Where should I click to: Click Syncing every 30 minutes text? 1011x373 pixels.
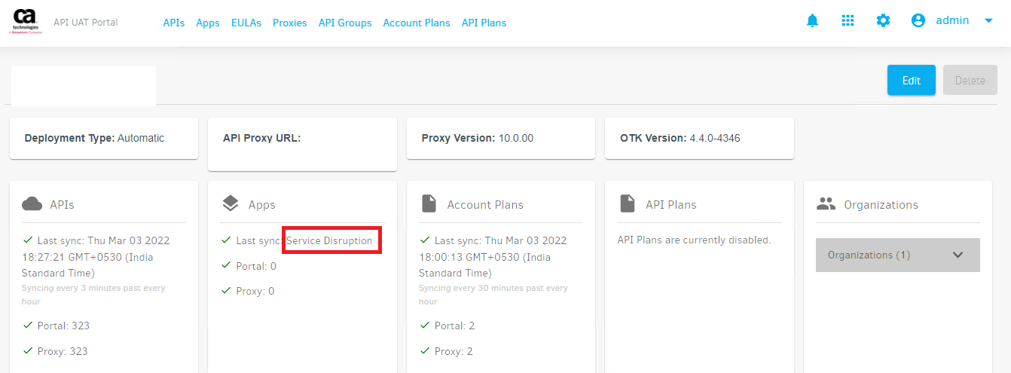[x=493, y=295]
